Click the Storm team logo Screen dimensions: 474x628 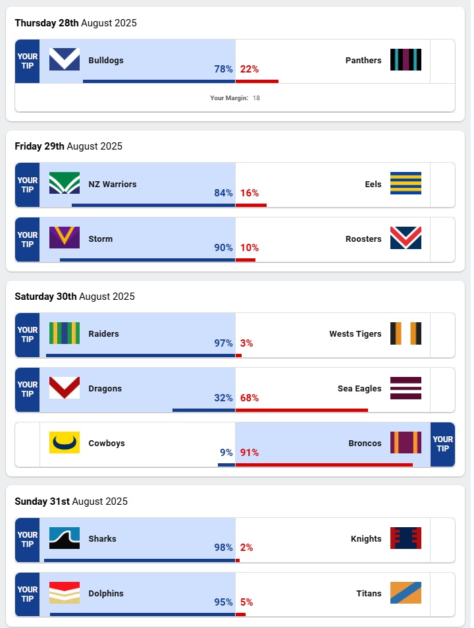[65, 238]
